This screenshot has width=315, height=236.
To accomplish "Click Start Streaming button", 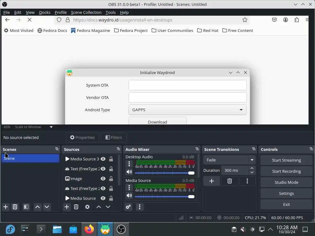I will click(286, 160).
